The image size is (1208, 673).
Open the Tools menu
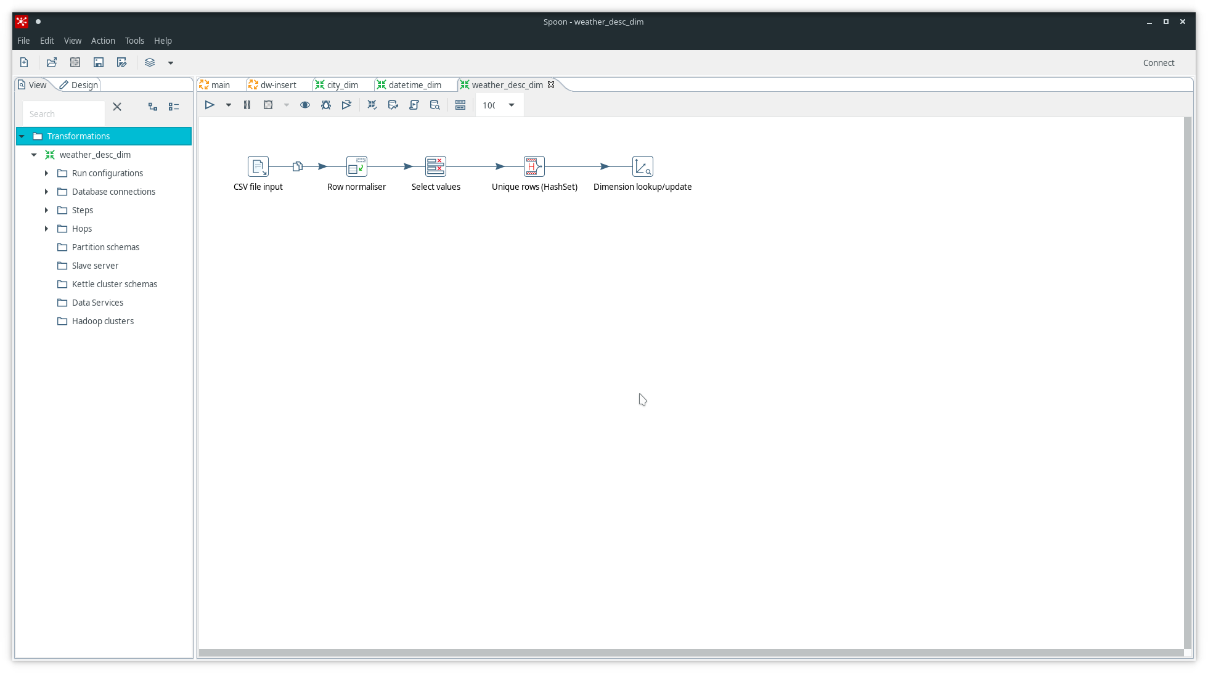point(134,41)
